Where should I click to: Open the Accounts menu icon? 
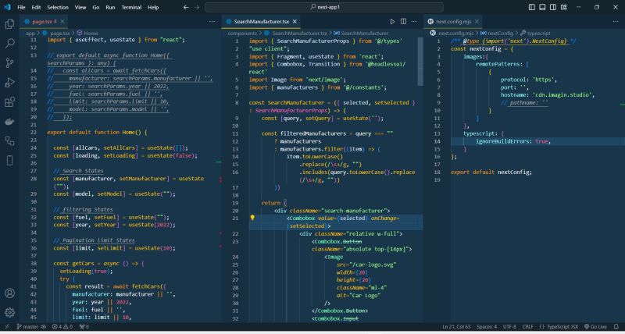pos(9,293)
